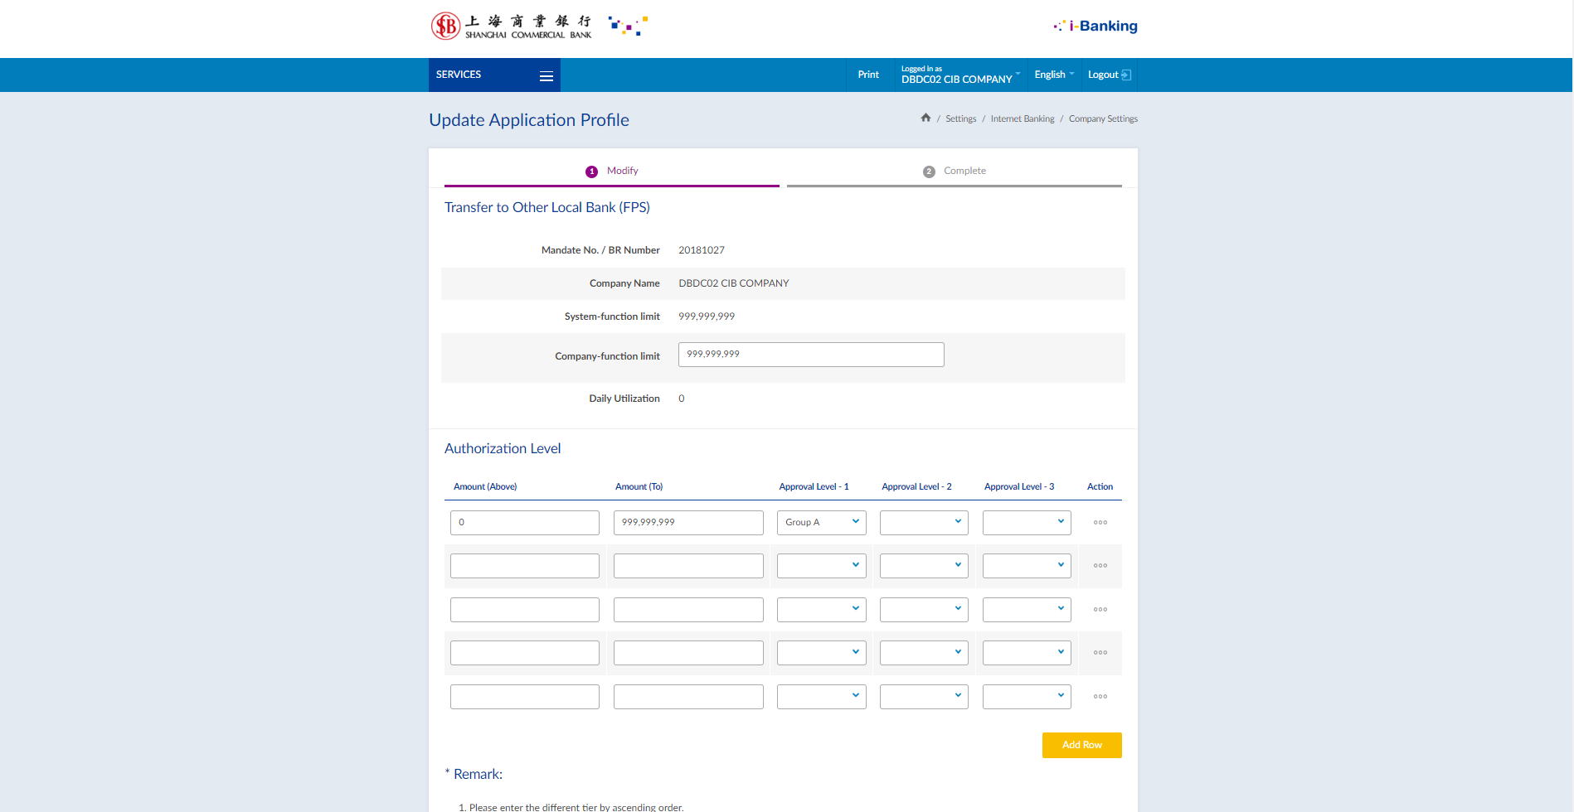The width and height of the screenshot is (1574, 812).
Task: Open the SERVICES hamburger menu icon
Action: click(546, 75)
